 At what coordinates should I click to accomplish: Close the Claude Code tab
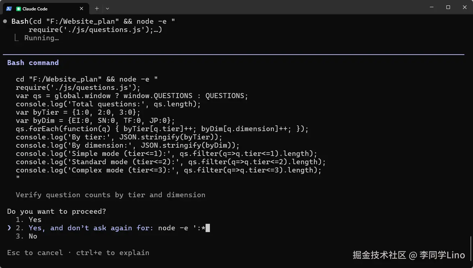(x=82, y=9)
